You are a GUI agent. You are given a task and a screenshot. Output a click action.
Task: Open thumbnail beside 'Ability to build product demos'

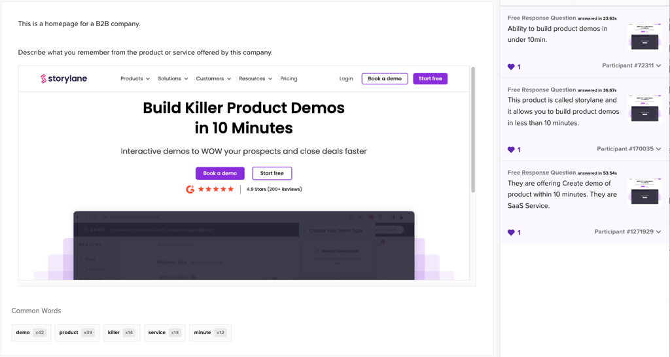pyautogui.click(x=644, y=37)
